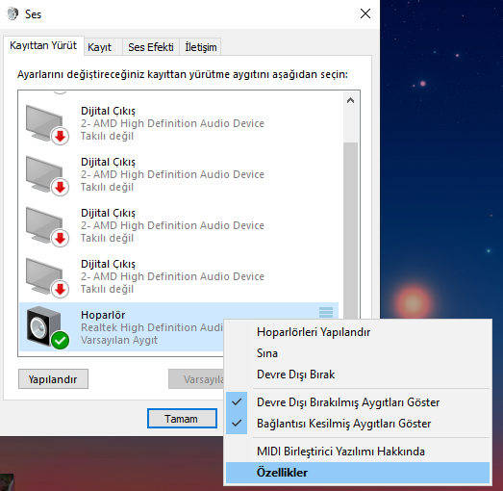This screenshot has height=491, width=503.
Task: Click the scroll up arrow of device list
Action: (350, 100)
